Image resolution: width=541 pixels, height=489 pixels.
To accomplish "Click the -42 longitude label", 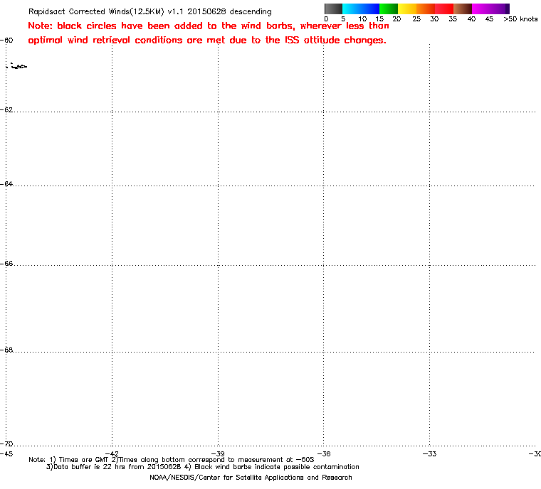I will pyautogui.click(x=112, y=453).
